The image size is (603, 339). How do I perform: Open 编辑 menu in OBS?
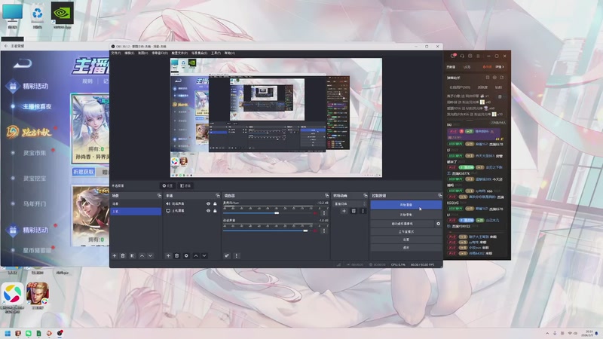pos(130,53)
